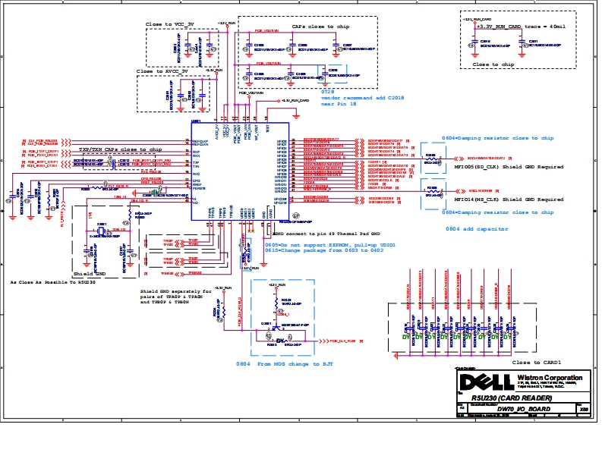
Task: Click 'As Close As Possible To R5U230' text
Action: (x=52, y=281)
